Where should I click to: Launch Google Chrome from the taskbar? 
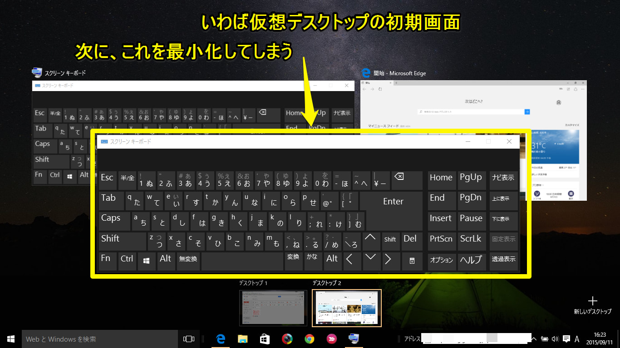click(x=309, y=339)
